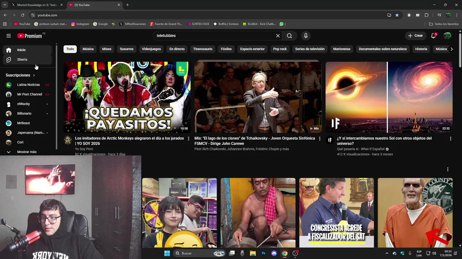Go to Inicio in the sidebar
This screenshot has width=462, height=259.
coord(27,50)
